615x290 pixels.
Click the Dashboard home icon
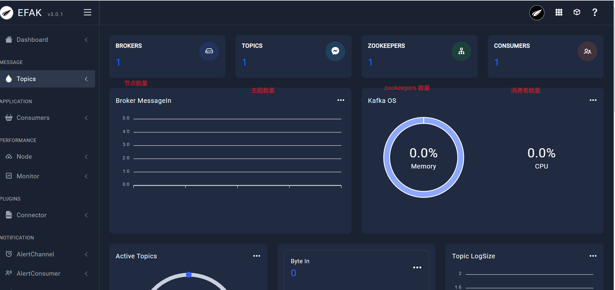tap(9, 40)
